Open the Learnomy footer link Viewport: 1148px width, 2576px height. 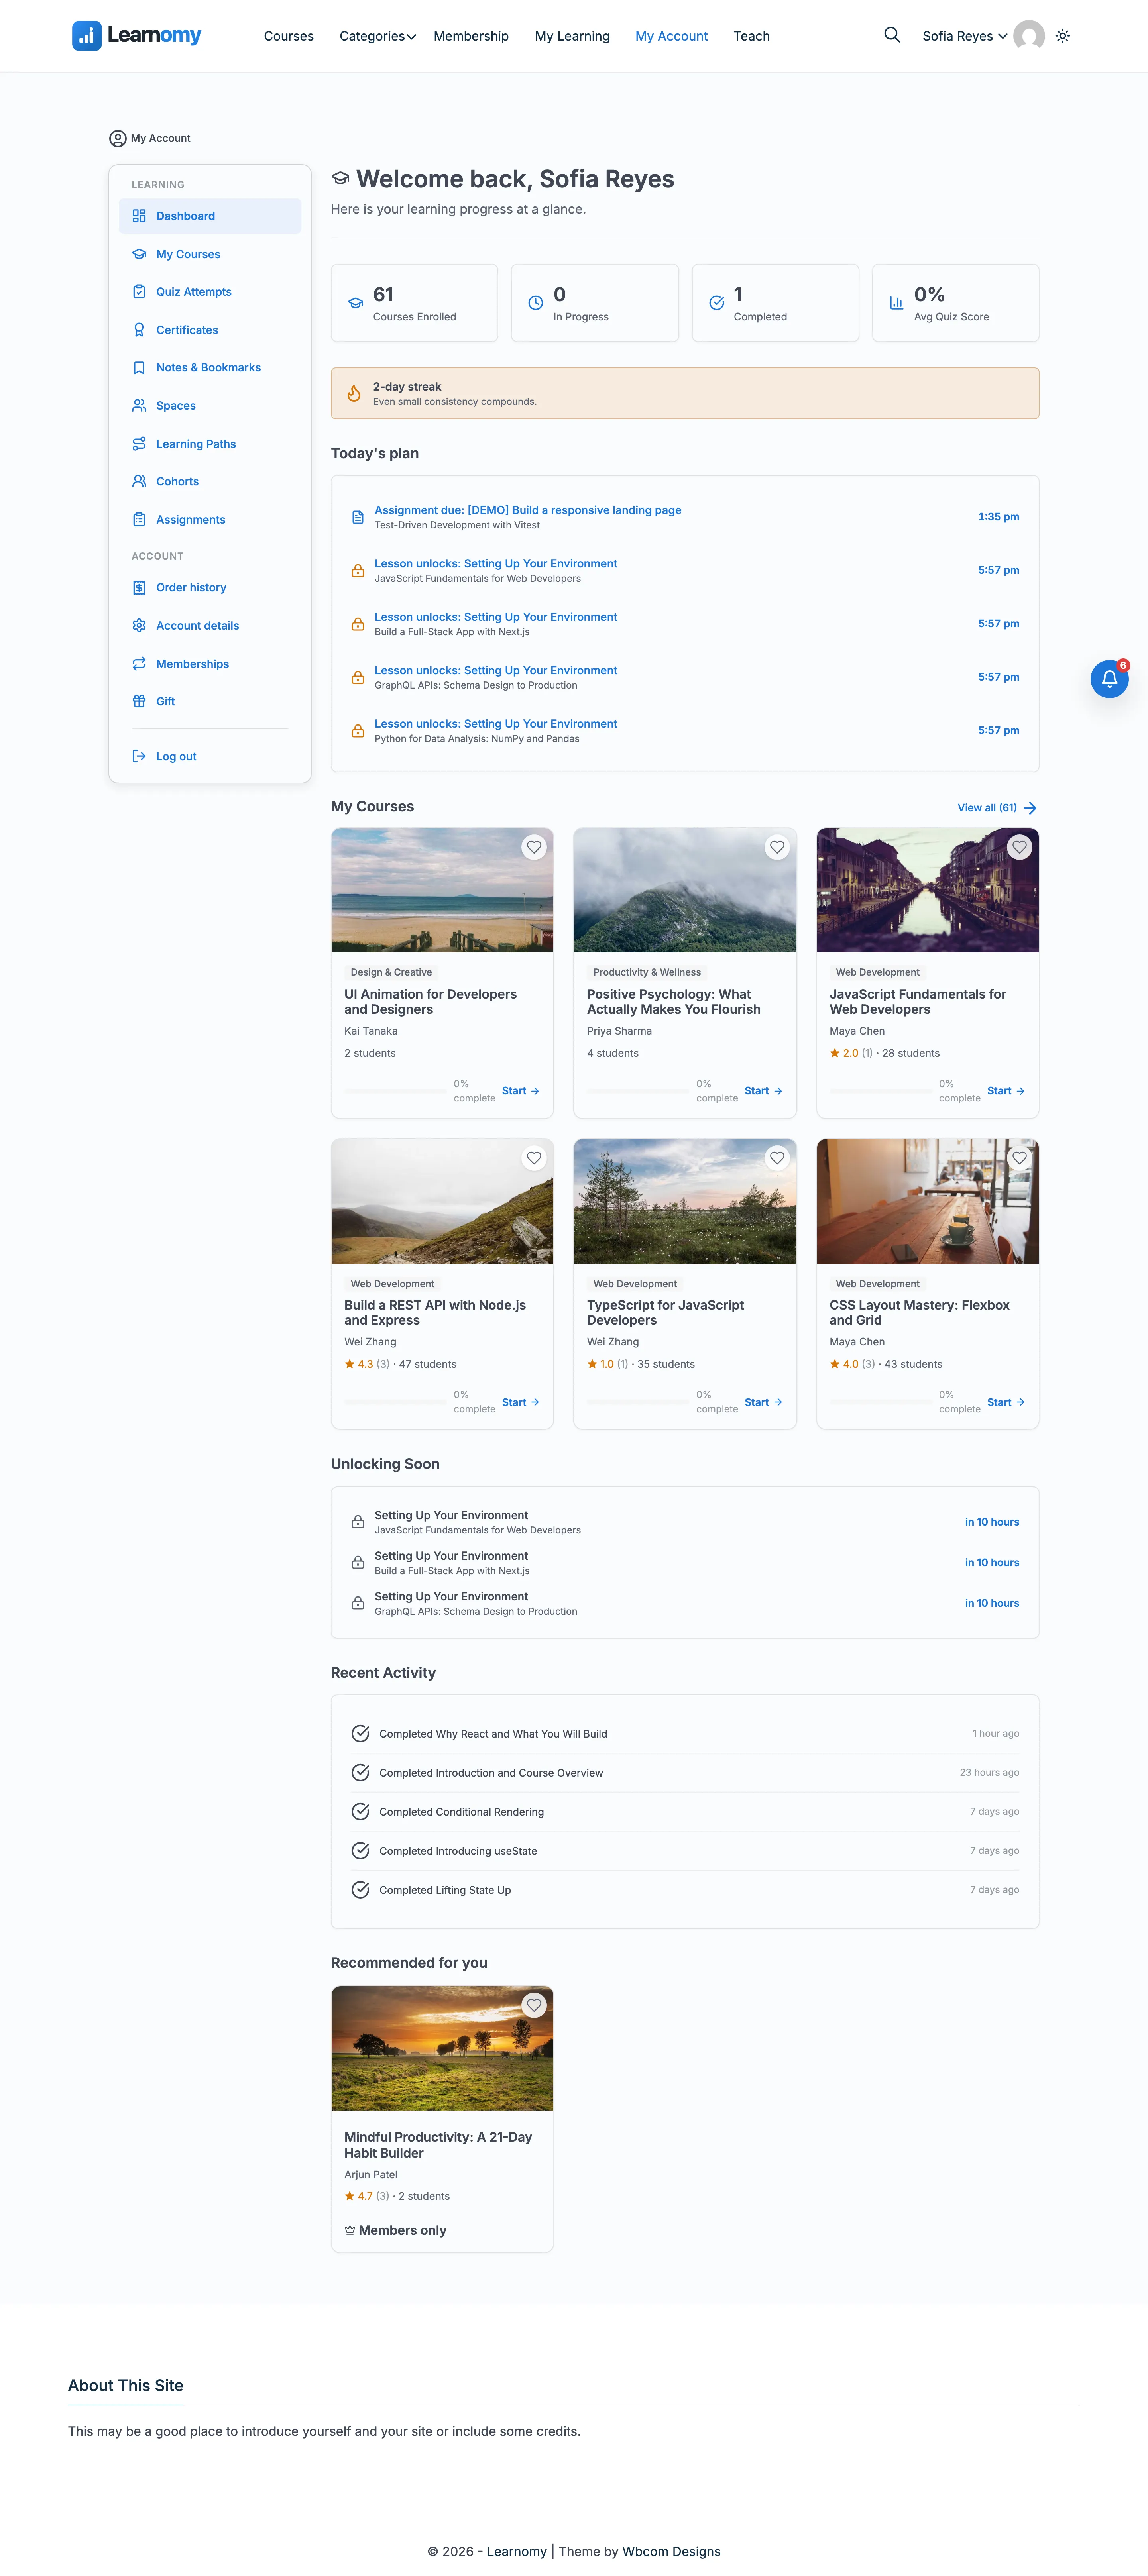[x=517, y=2551]
